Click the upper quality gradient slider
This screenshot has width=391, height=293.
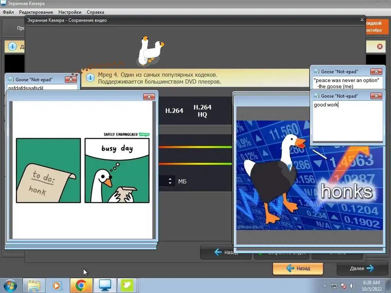click(195, 147)
